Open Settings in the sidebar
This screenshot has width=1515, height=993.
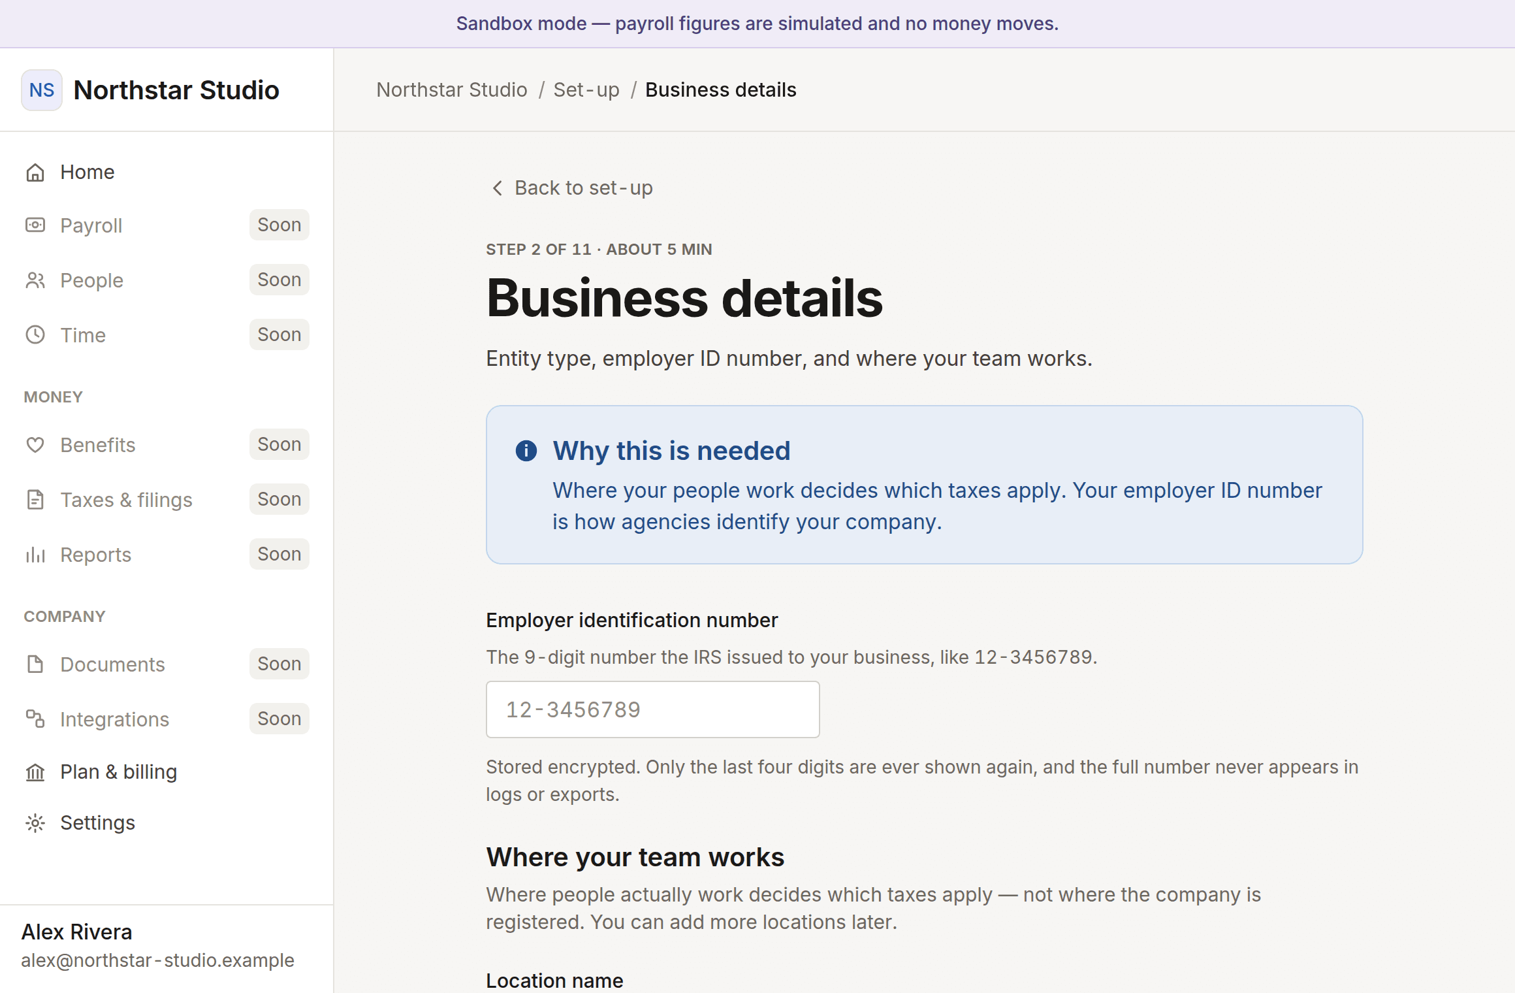(x=167, y=823)
